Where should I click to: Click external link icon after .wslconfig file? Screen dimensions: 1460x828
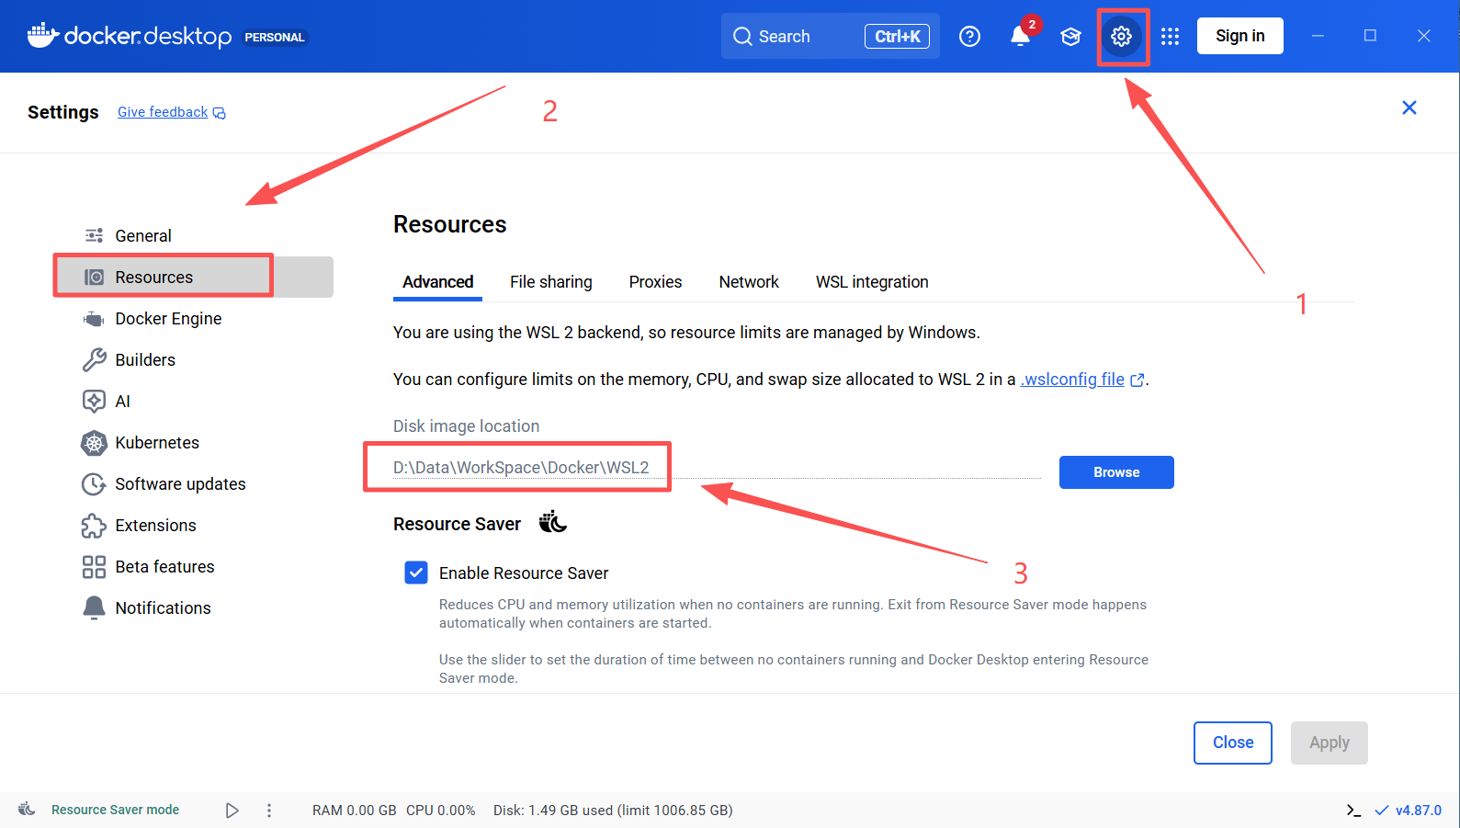coord(1137,380)
